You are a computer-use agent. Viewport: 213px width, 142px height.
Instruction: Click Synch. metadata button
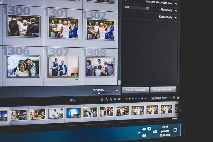pos(136,90)
